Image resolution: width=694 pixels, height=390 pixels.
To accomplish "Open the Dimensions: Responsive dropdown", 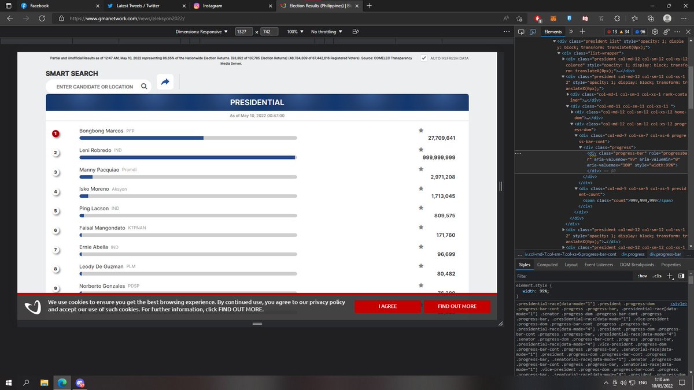I will click(x=202, y=32).
